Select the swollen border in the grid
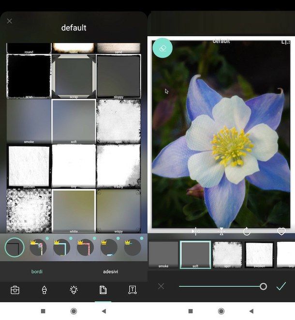The height and width of the screenshot is (320, 295). coord(29,167)
